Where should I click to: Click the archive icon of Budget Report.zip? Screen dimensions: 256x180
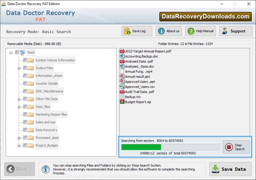[x=122, y=102]
